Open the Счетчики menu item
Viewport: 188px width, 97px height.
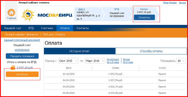click(47, 28)
